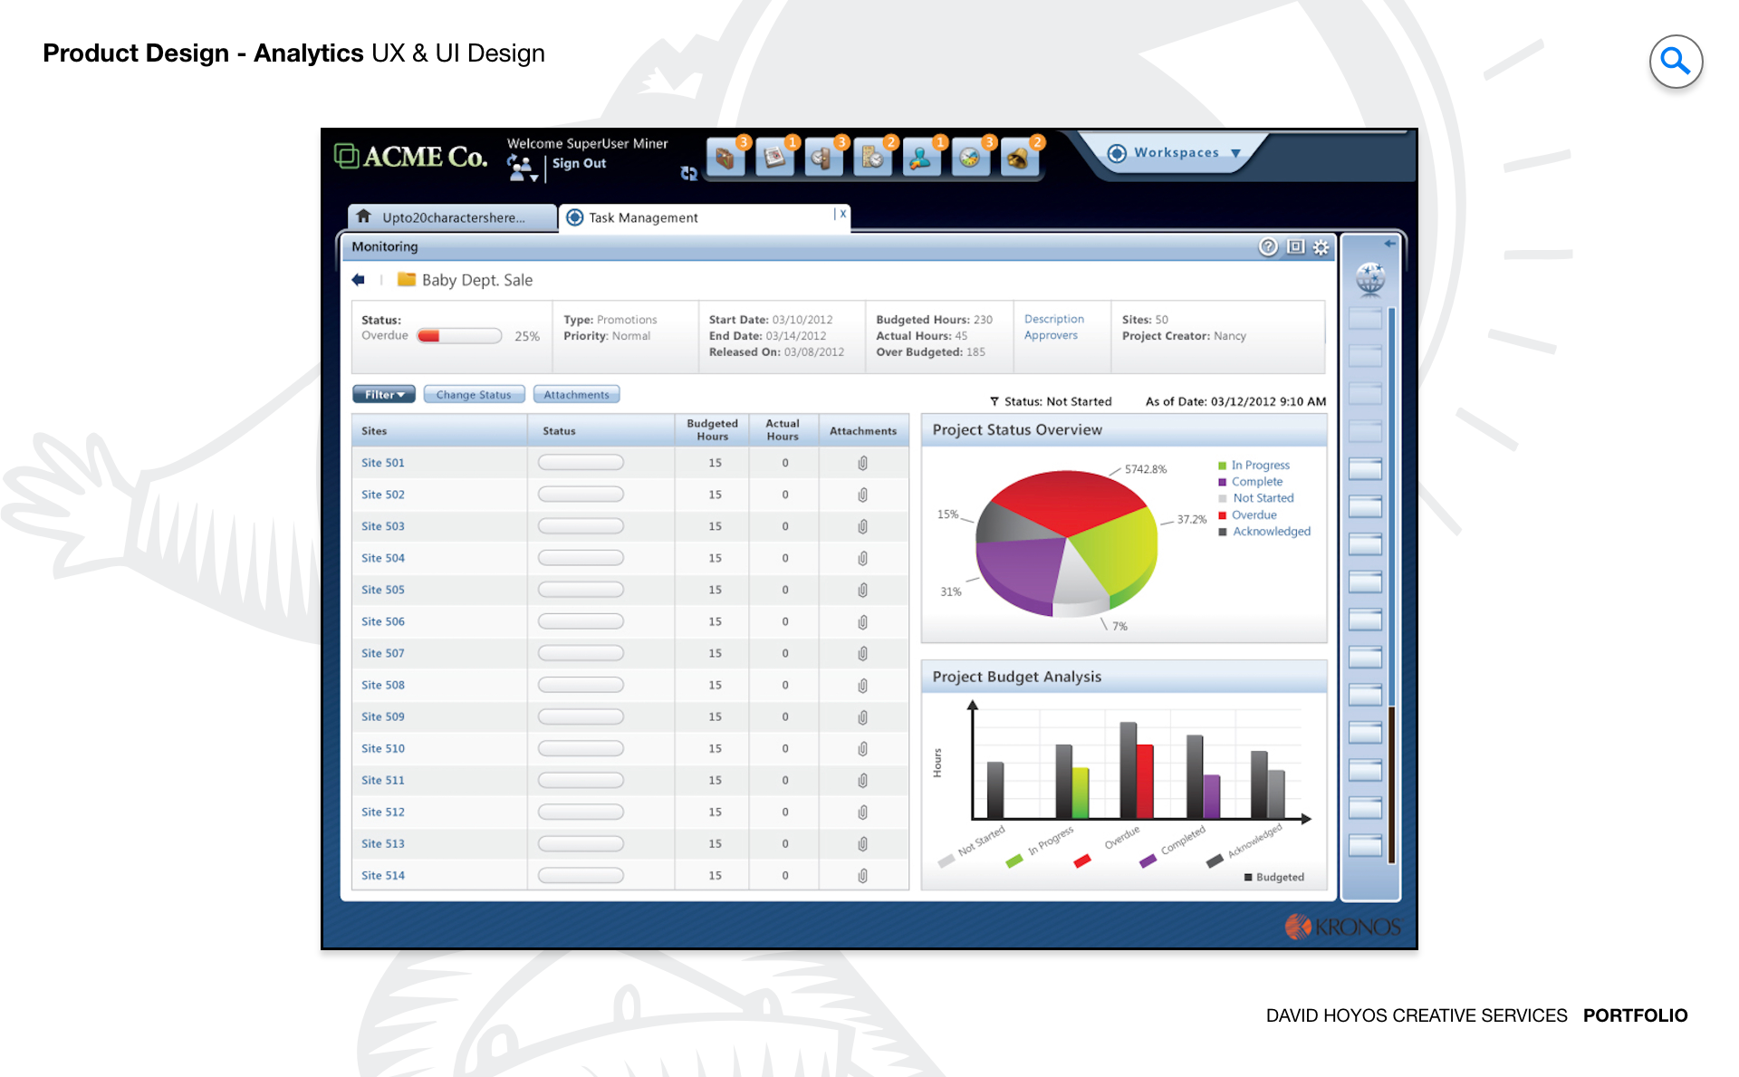
Task: Click the switch-user people icon
Action: [522, 168]
